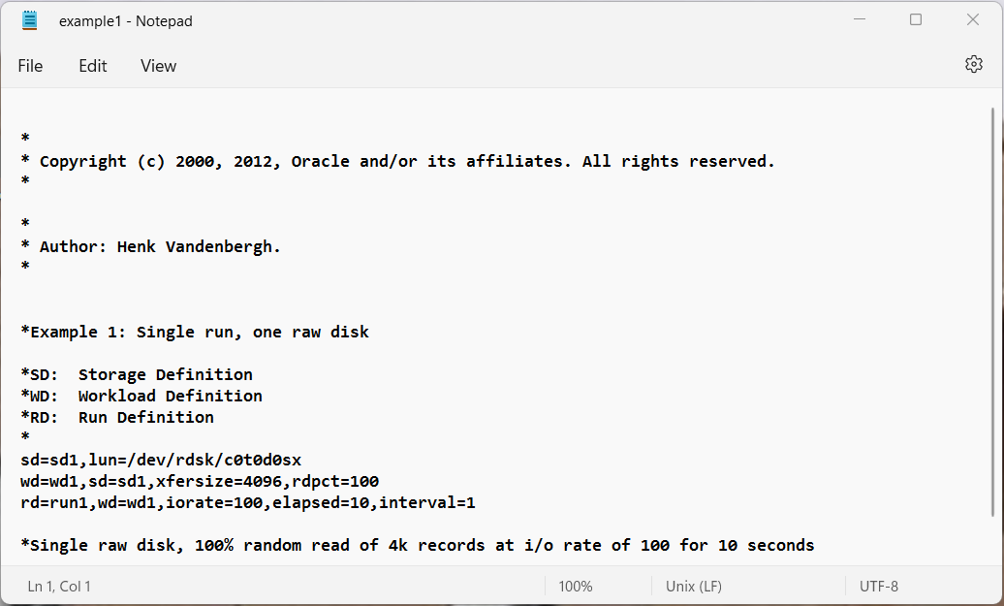Place cursor in the Copyright Oracle line
The width and height of the screenshot is (1004, 606).
[397, 161]
